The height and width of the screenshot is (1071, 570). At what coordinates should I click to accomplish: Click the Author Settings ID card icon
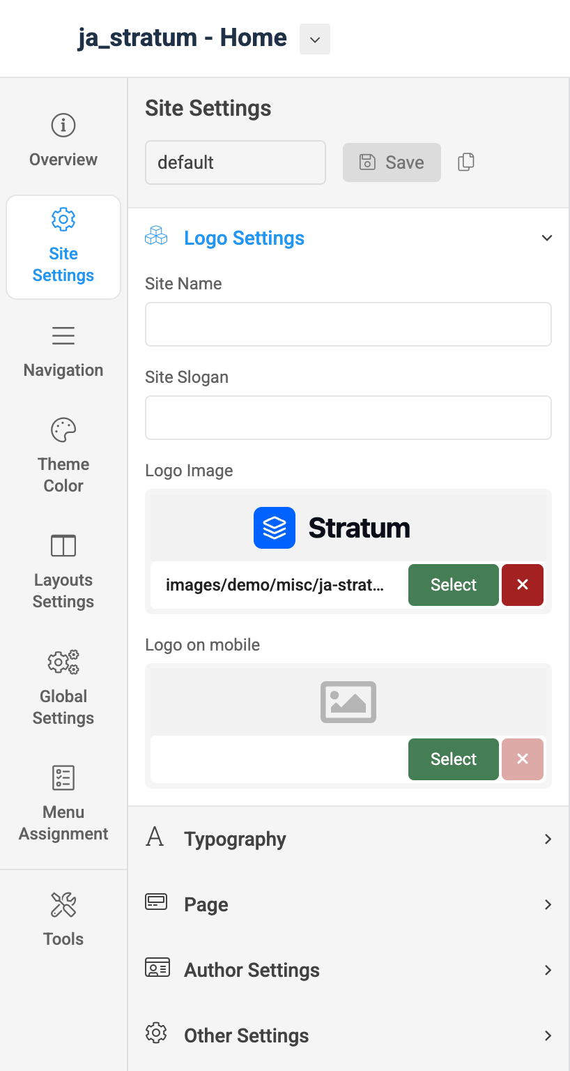click(x=157, y=968)
